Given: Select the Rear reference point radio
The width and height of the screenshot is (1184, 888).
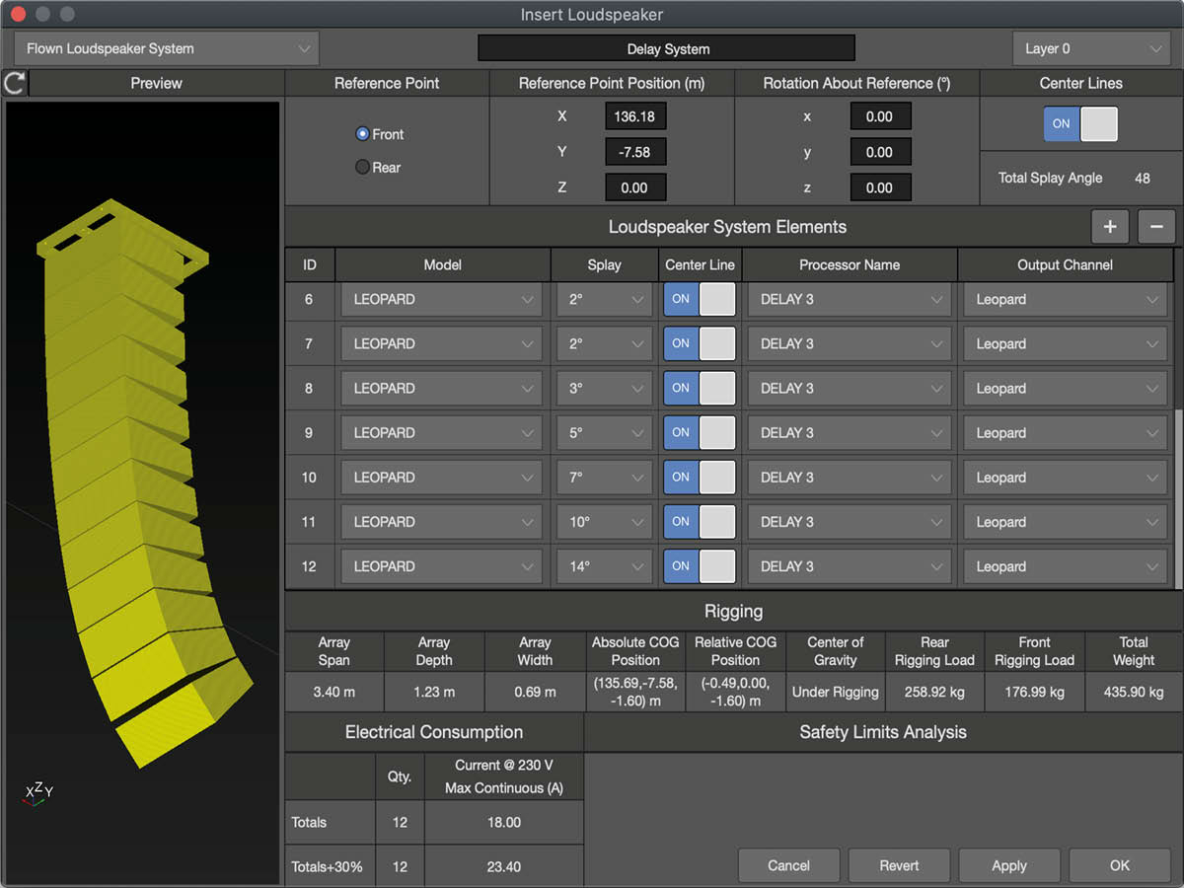Looking at the screenshot, I should pos(362,168).
